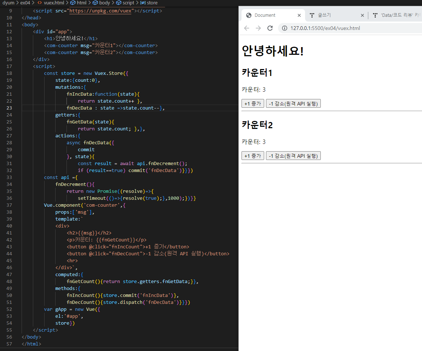Click 'el:'#app'' on line 53
422x351 pixels.
tap(68, 316)
